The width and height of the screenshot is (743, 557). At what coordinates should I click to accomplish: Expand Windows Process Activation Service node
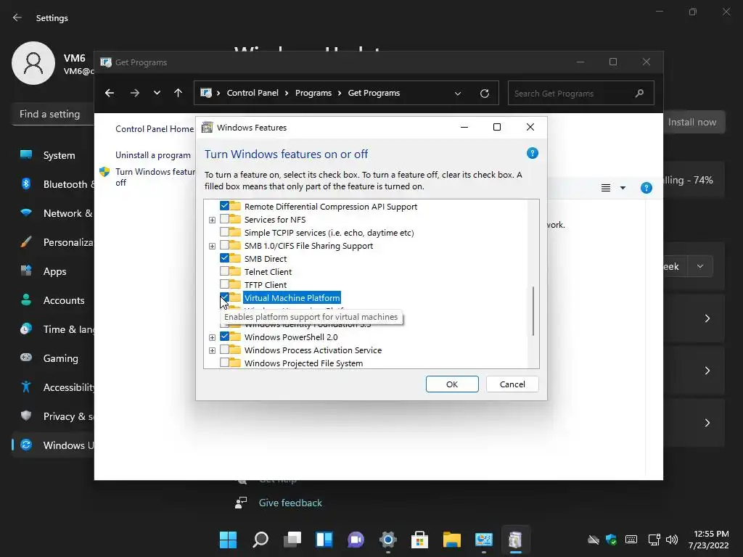click(x=212, y=350)
